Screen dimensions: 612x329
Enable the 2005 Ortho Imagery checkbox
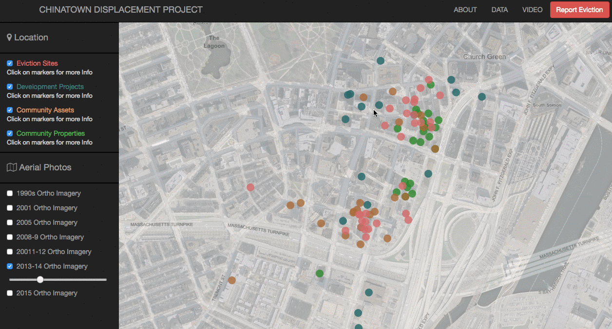[x=10, y=222]
